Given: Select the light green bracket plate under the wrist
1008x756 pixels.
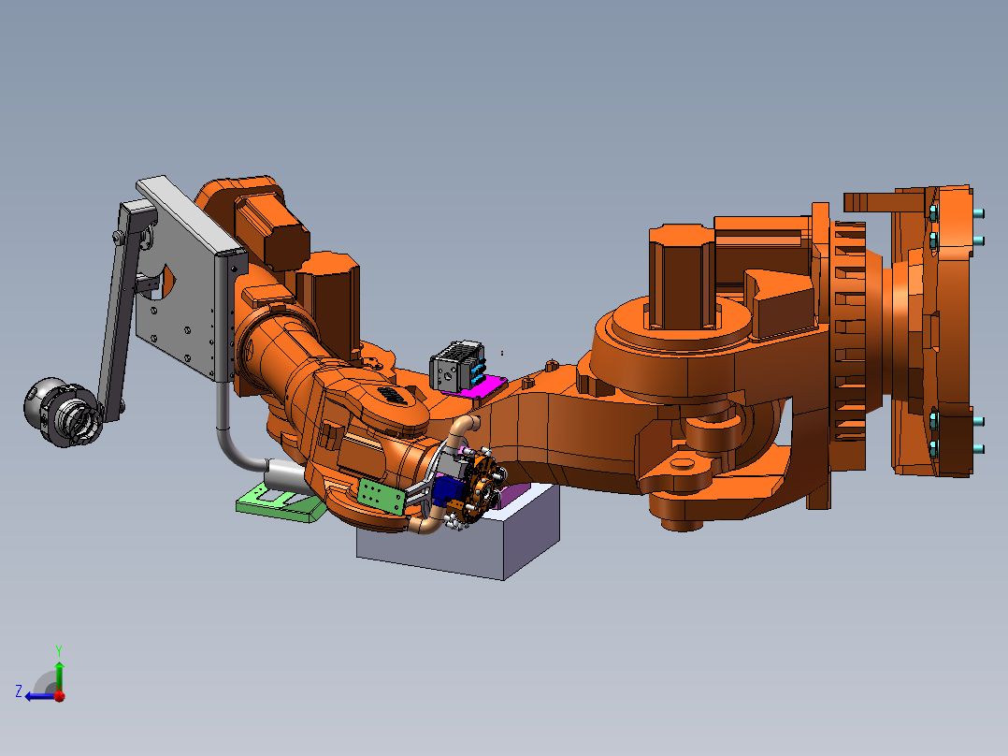Looking at the screenshot, I should pos(279,503).
